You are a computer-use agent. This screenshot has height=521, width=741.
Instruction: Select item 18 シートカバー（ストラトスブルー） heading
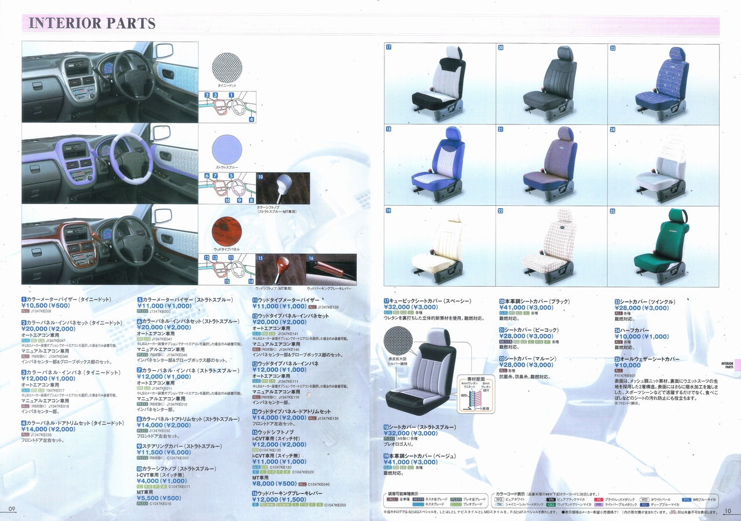(x=420, y=427)
